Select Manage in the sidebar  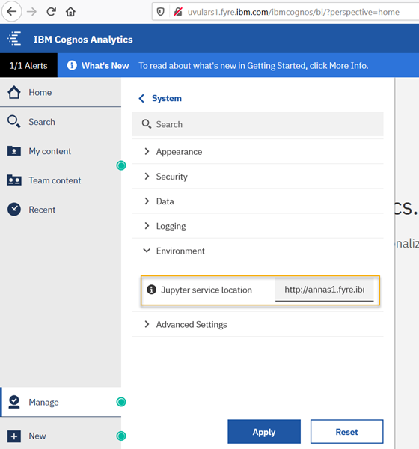point(61,402)
